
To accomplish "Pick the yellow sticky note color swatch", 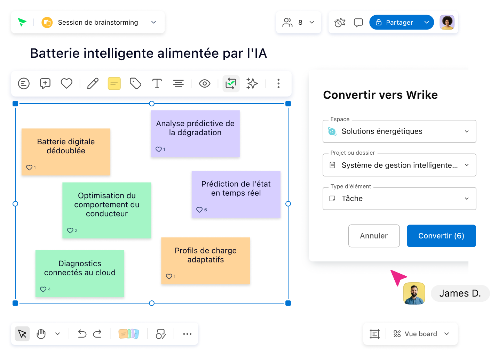I will click(x=114, y=83).
